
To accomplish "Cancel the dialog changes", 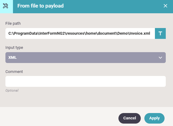I will (130, 118).
